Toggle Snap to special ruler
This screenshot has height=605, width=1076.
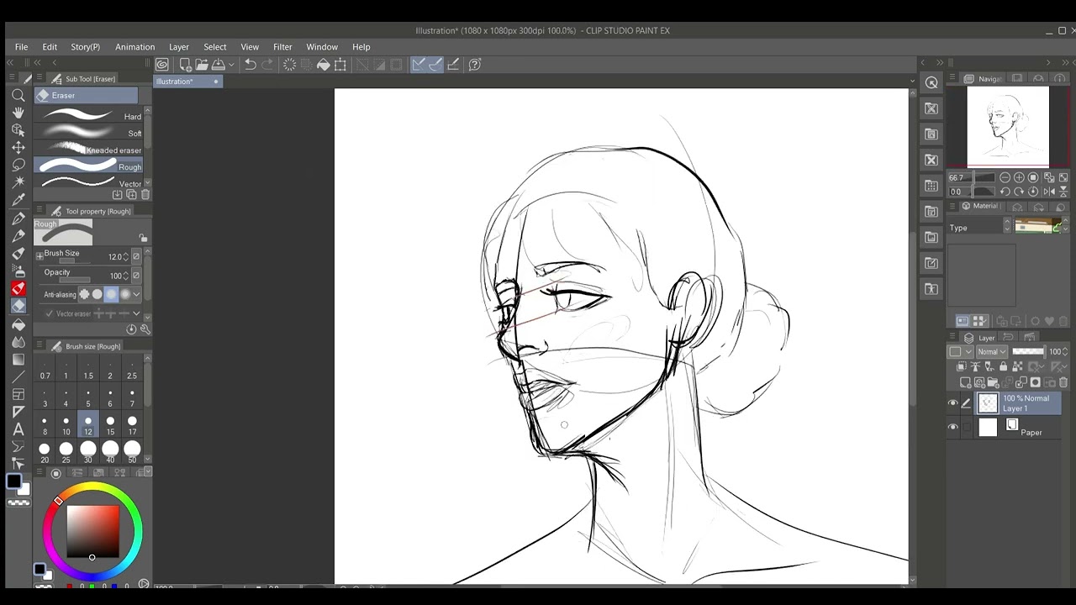435,65
